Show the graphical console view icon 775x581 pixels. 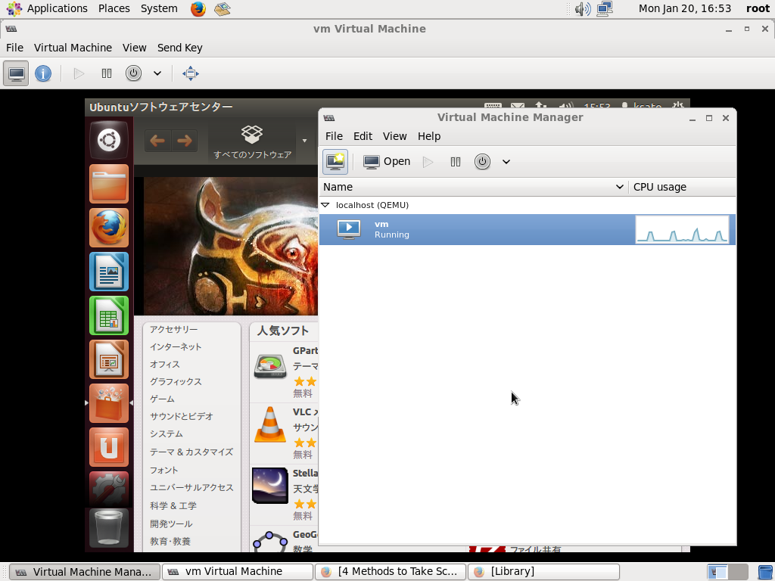16,73
